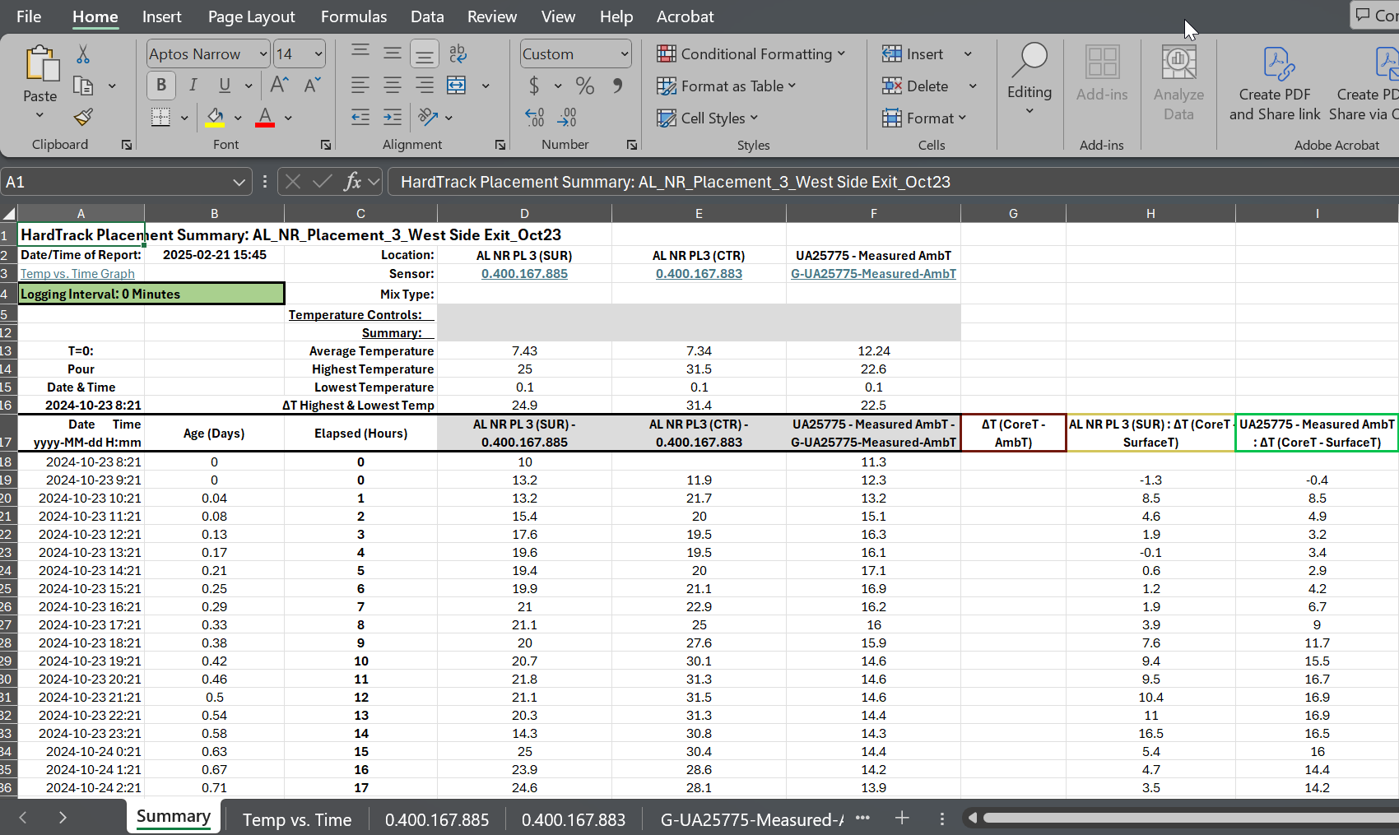Click the Increase Decimal icon

click(x=535, y=118)
